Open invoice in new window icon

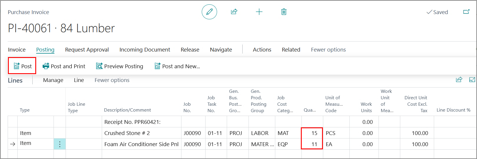click(x=466, y=12)
